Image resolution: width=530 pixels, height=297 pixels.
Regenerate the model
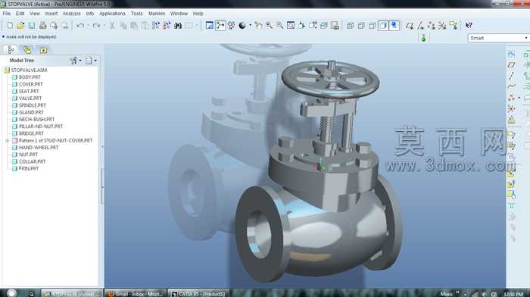(155, 25)
